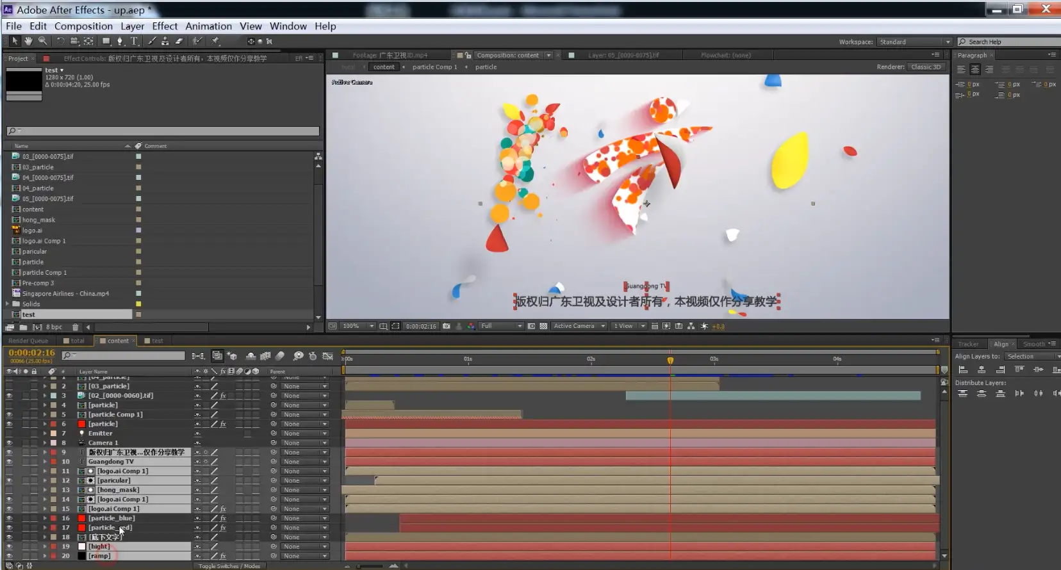1061x570 pixels.
Task: Select the Puppet Pin tool
Action: coord(216,41)
